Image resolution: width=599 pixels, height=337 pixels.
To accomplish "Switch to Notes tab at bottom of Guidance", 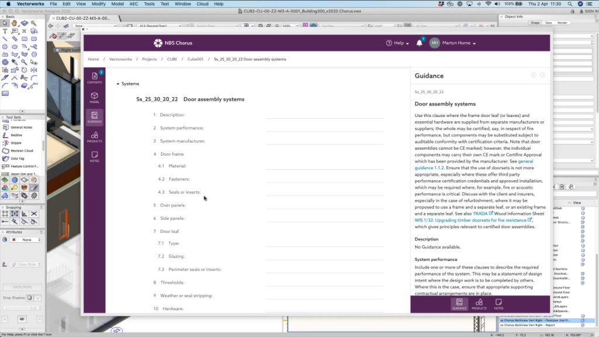I will (498, 304).
